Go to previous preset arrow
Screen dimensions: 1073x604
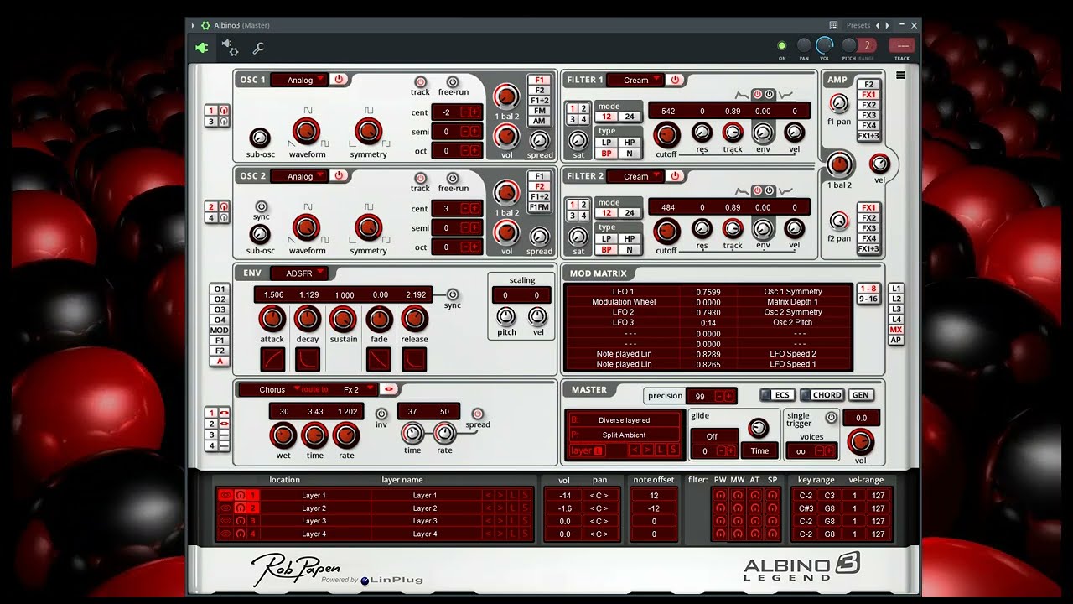[878, 25]
